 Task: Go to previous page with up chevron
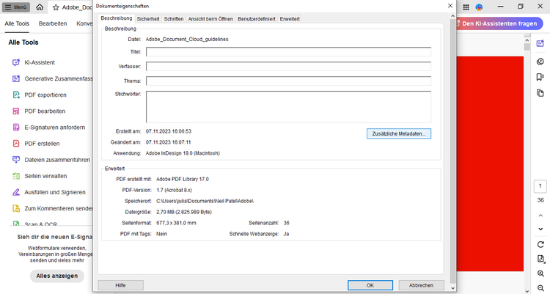[540, 216]
